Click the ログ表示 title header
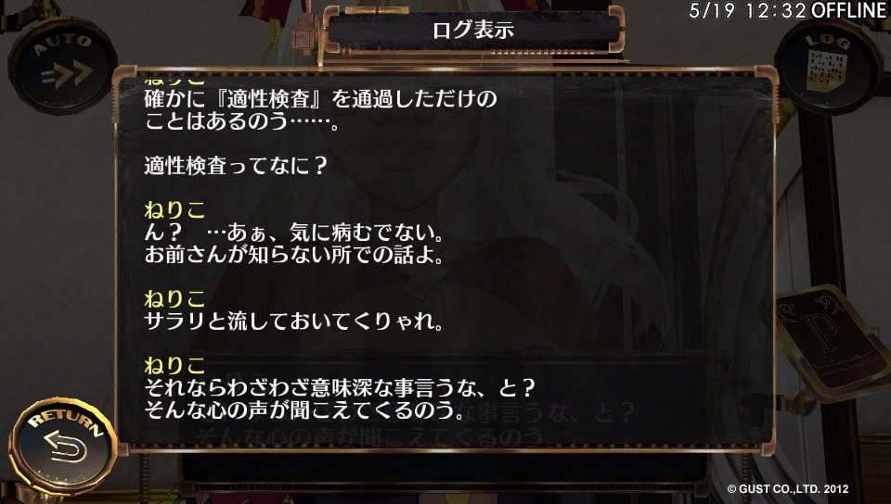 click(472, 30)
